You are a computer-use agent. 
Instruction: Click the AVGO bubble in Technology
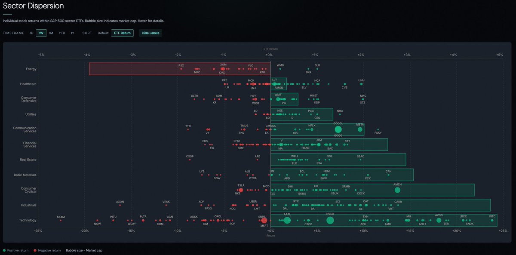pos(439,220)
